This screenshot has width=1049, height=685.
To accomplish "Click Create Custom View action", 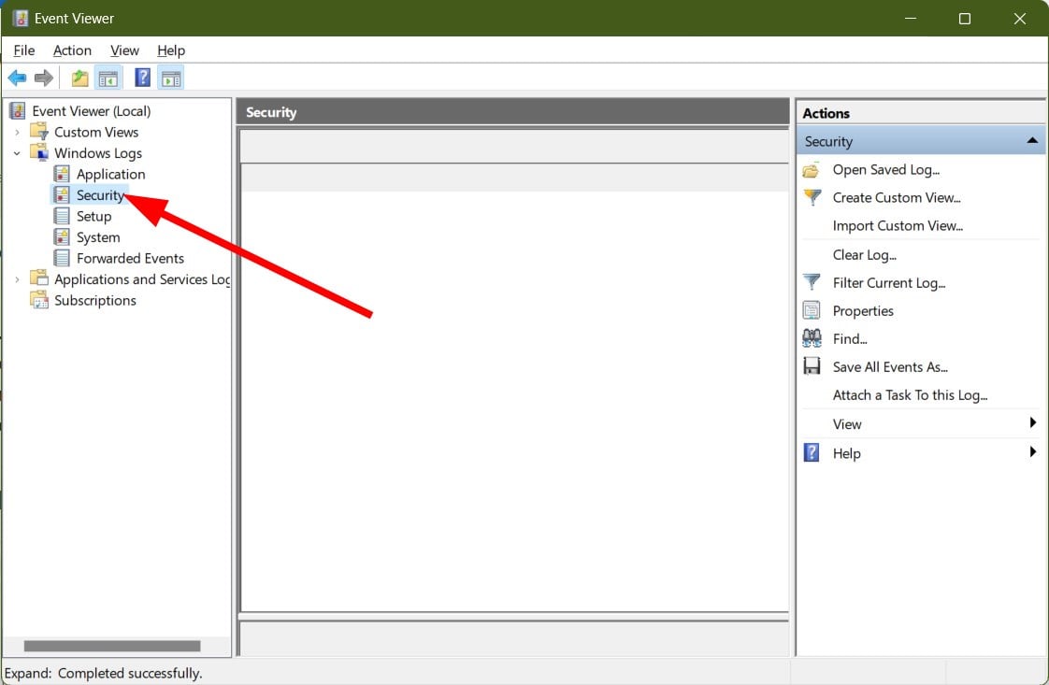I will (x=897, y=198).
